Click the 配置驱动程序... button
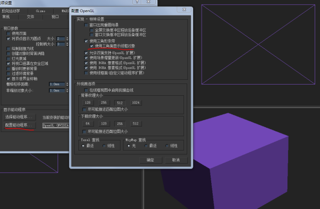The height and width of the screenshot is (209, 320). (20, 125)
